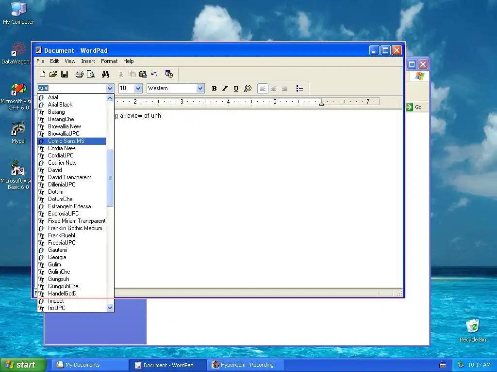Collapse the font name dropdown arrow
The image size is (497, 372).
click(x=110, y=88)
